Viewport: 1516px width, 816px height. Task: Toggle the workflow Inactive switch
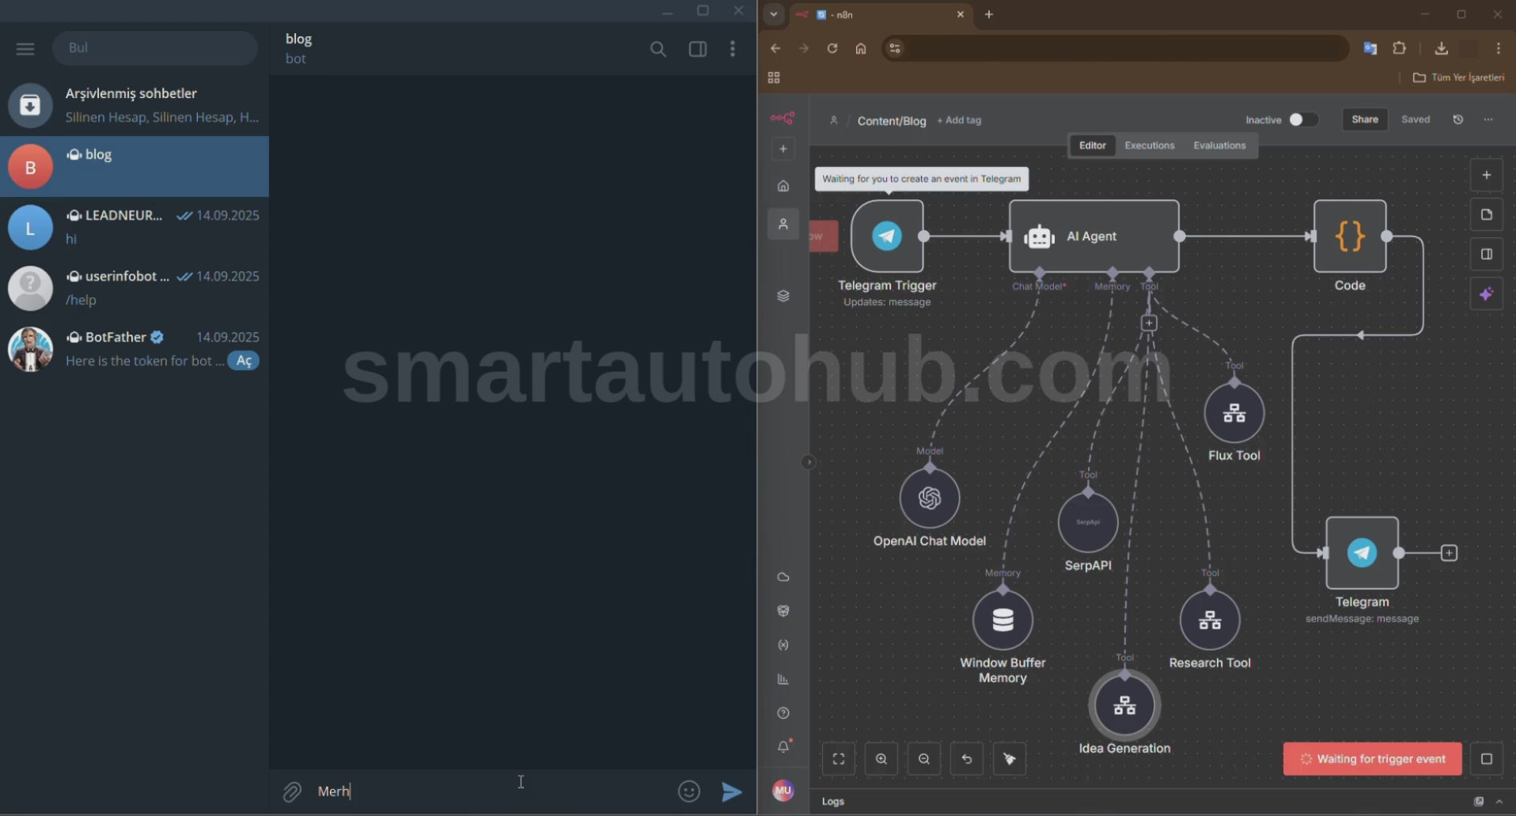coord(1302,119)
